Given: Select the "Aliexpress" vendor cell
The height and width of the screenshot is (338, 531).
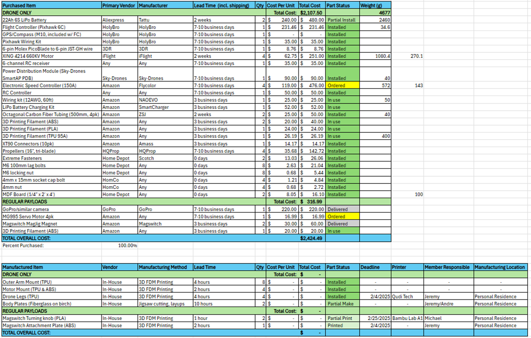Looking at the screenshot, I should click(x=119, y=20).
